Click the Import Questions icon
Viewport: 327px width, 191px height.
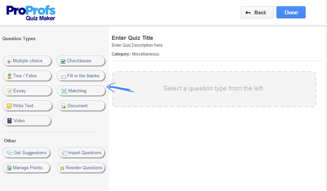(64, 153)
